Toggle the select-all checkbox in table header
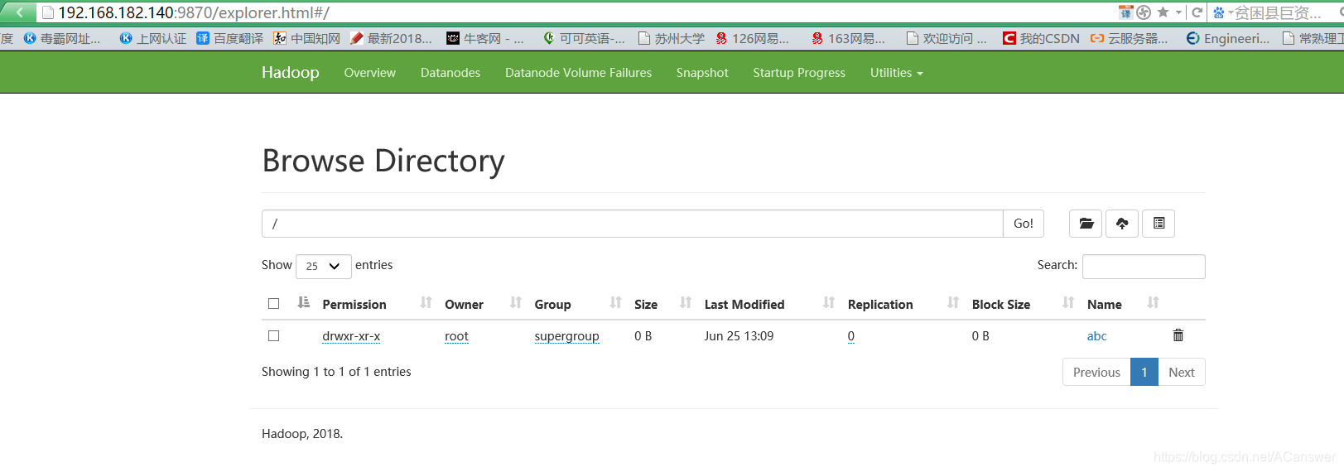1344x472 pixels. pos(273,303)
